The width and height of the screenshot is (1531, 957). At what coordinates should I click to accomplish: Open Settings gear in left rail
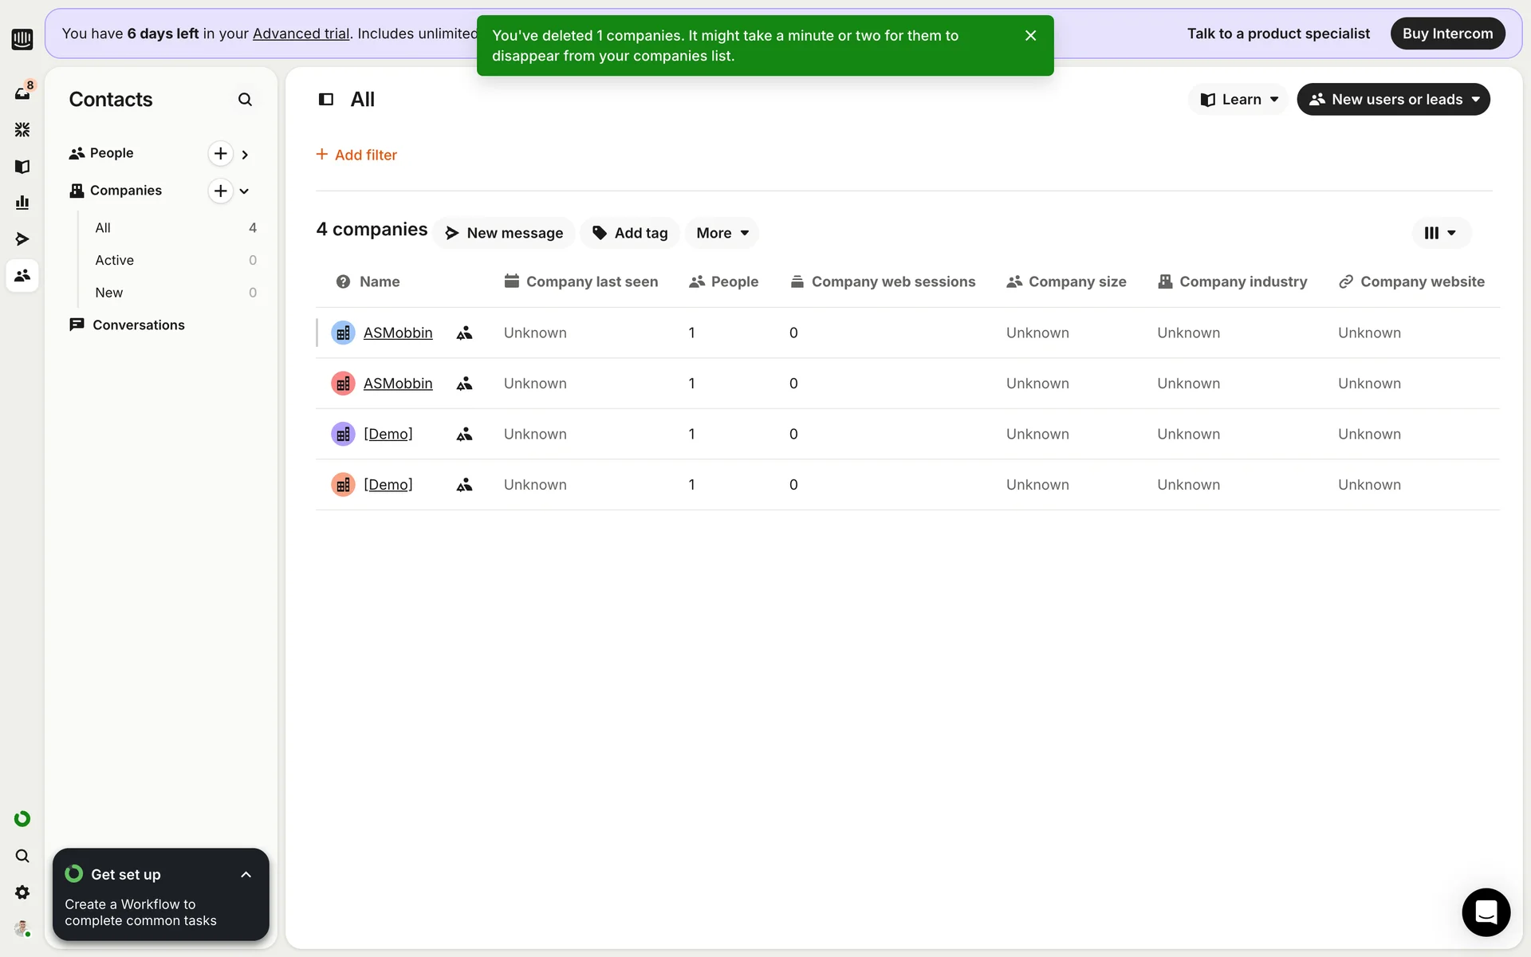[x=22, y=892]
